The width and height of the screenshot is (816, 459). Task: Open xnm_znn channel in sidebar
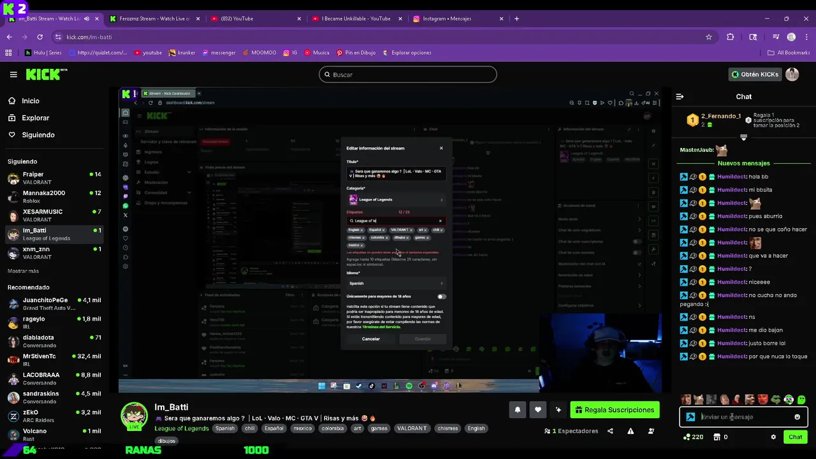tap(54, 252)
